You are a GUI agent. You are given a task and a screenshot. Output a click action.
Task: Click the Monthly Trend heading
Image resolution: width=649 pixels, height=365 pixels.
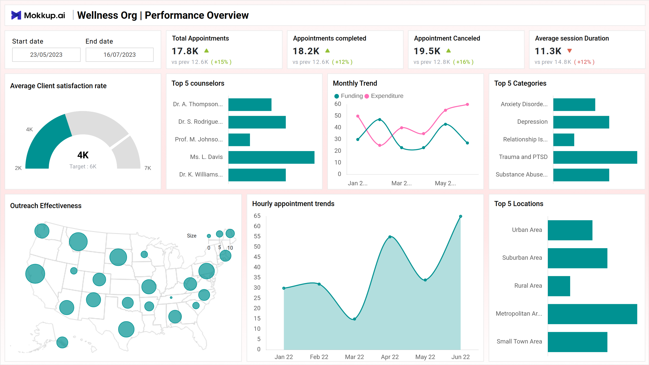tap(355, 83)
